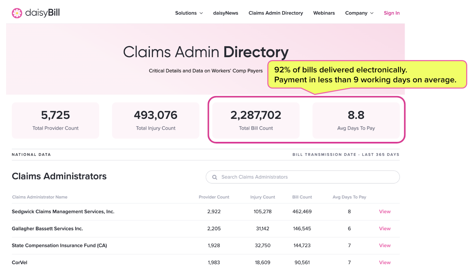
Task: Navigate to the Webinars section
Action: point(324,13)
